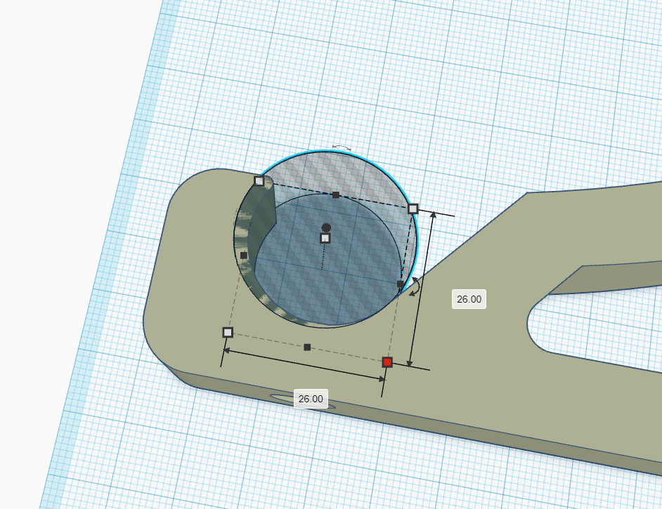Click the white height handle at the cylinder center
The width and height of the screenshot is (662, 509).
[325, 238]
